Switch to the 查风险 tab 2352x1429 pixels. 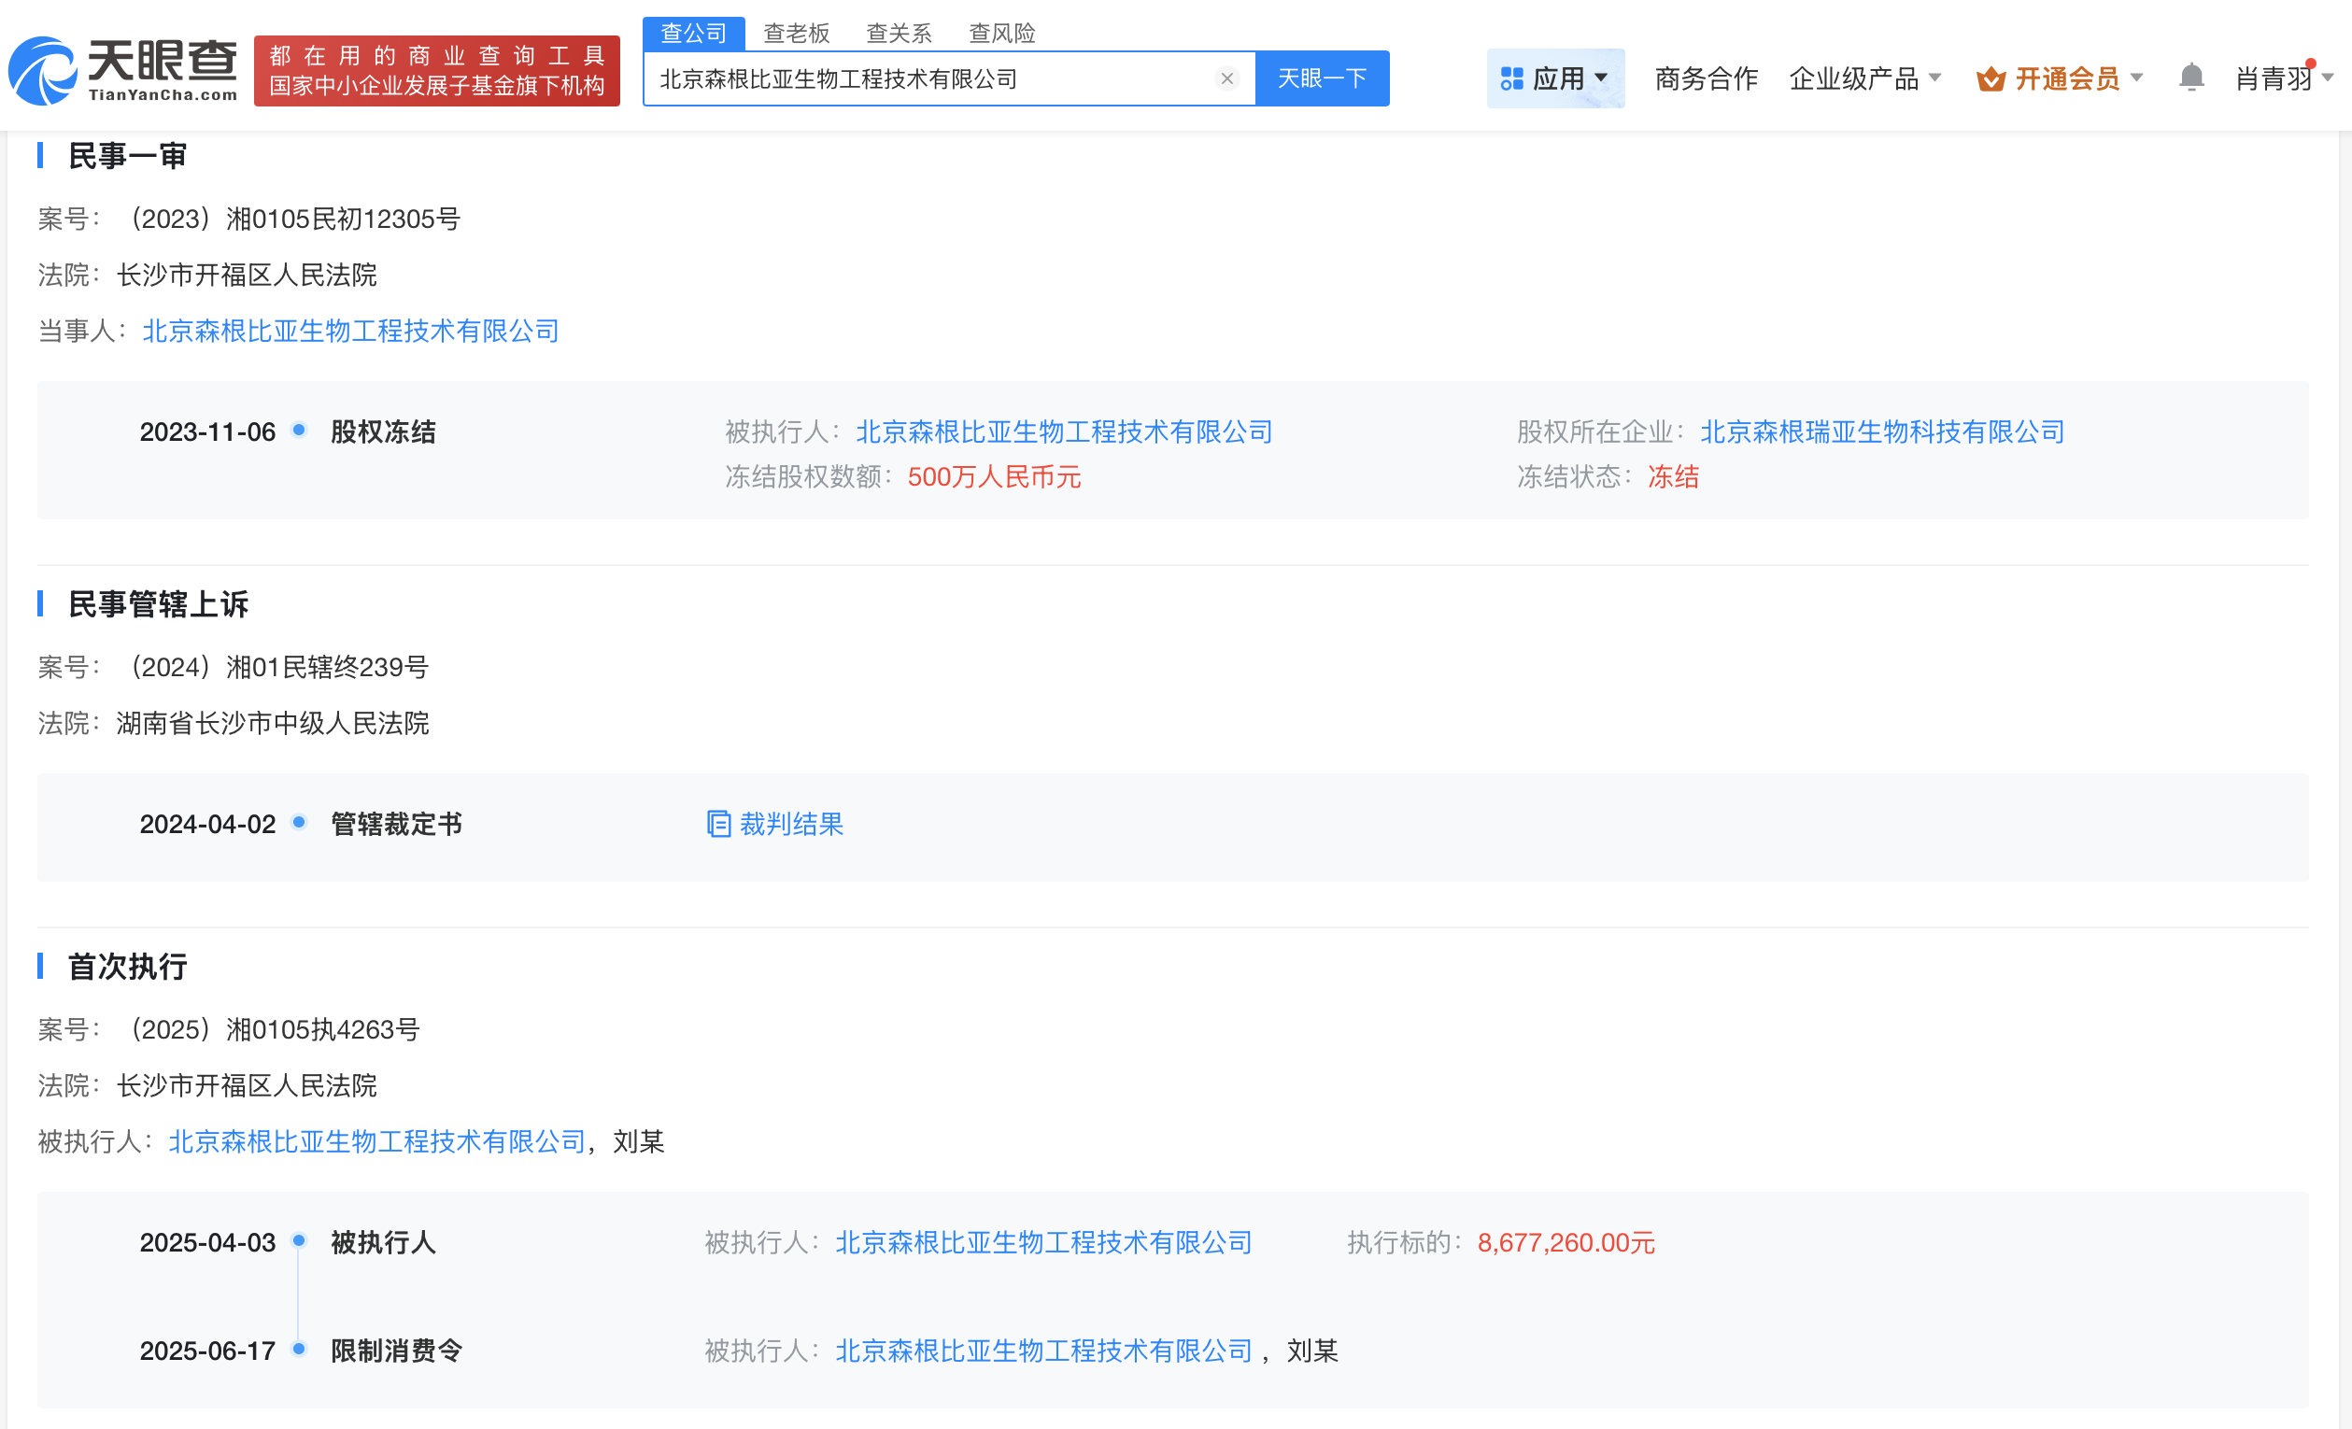tap(1001, 34)
